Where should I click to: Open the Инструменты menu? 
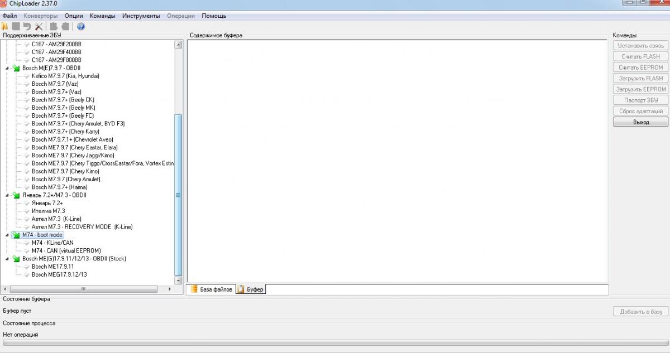(x=141, y=16)
